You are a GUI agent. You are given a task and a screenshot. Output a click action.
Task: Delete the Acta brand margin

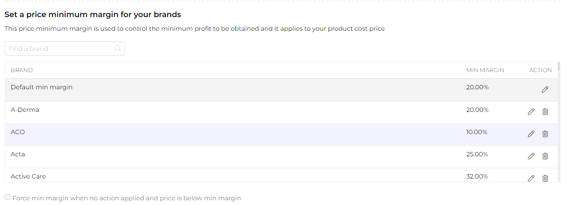(545, 156)
